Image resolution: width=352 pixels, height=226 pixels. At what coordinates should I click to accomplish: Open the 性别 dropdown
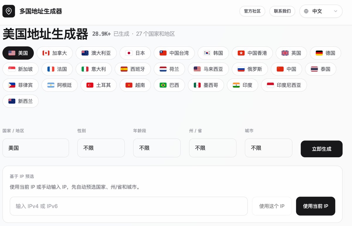point(101,148)
